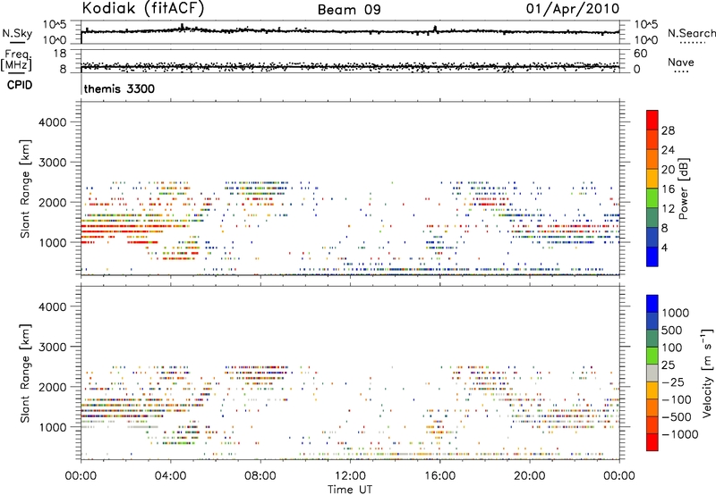The width and height of the screenshot is (716, 495).
Task: Click the '08:00' time axis label
Action: tap(260, 476)
